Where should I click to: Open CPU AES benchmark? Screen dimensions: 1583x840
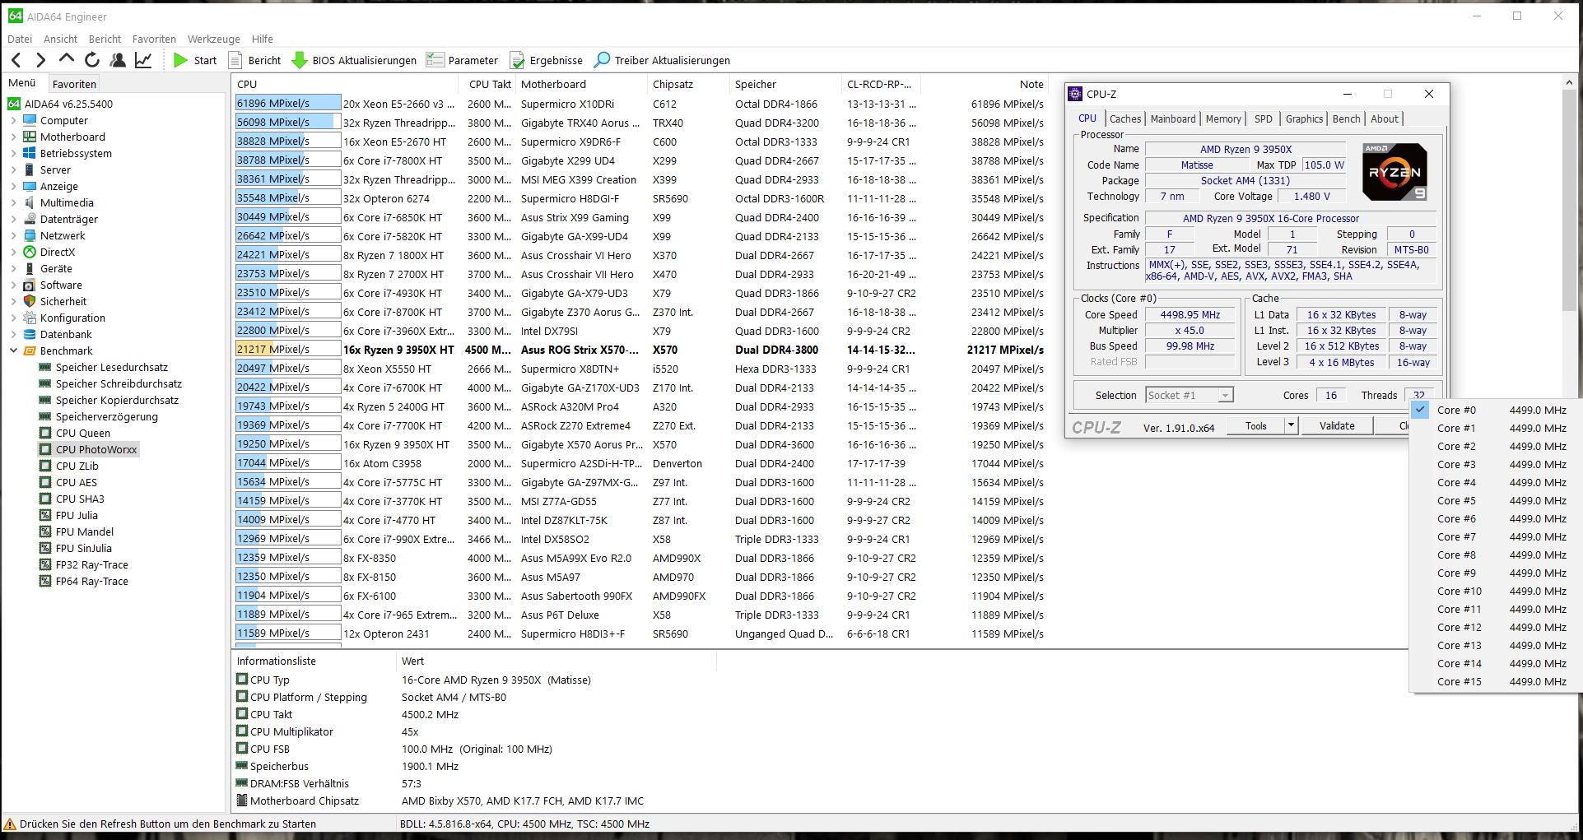[x=76, y=482]
